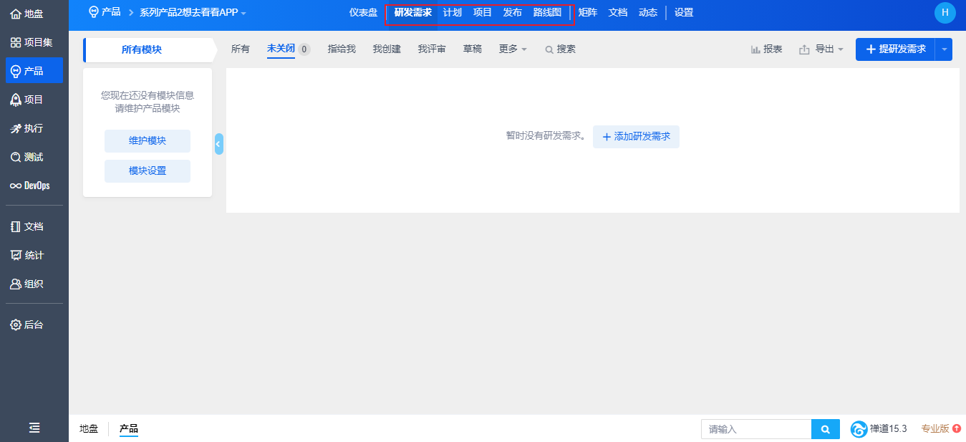
Task: Click 产品 in the bottom bar
Action: coord(129,429)
